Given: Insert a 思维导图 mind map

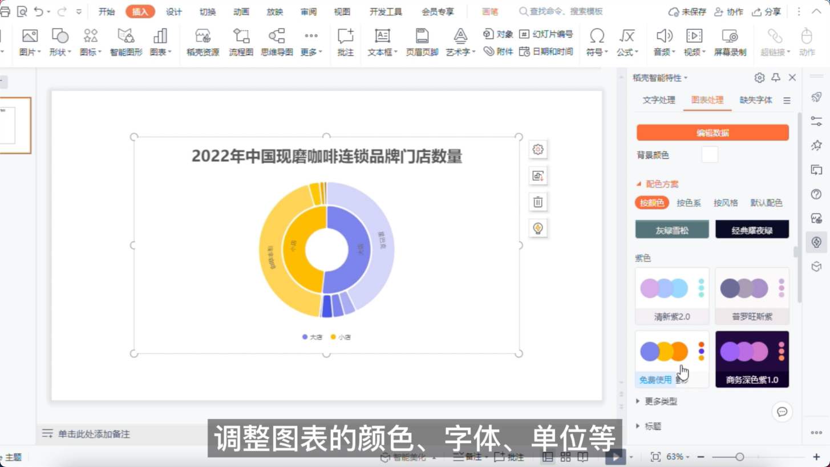Looking at the screenshot, I should (x=277, y=42).
